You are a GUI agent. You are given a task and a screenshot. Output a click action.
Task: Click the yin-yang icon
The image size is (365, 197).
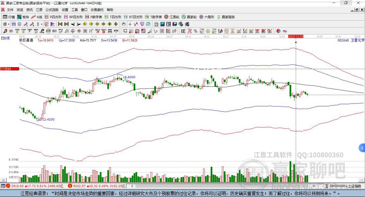pyautogui.click(x=278, y=31)
